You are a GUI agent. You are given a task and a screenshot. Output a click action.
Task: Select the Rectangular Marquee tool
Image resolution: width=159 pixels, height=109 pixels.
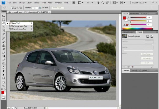(x=3, y=20)
